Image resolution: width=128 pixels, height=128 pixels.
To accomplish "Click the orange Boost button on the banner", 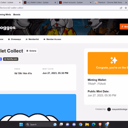I will (x=124, y=27).
